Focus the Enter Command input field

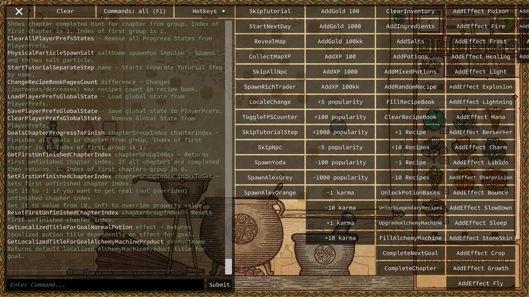(x=105, y=285)
